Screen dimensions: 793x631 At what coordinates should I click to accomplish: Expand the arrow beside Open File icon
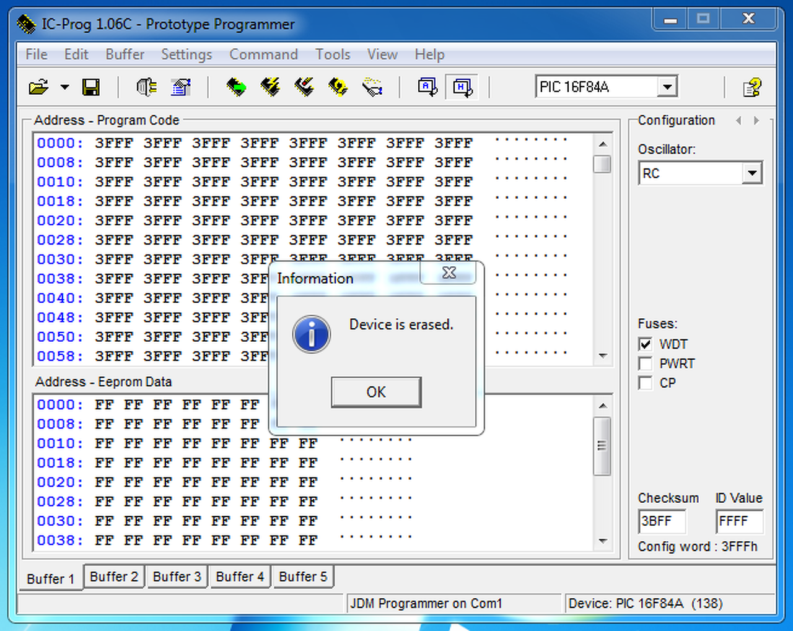tap(64, 87)
